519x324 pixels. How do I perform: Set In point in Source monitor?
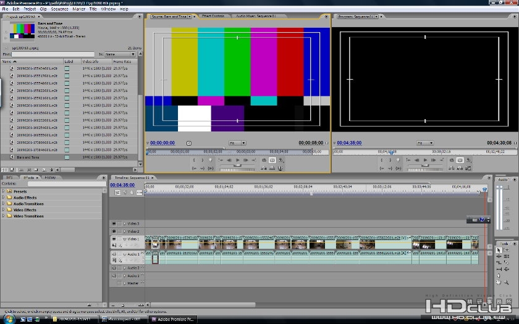(194, 160)
